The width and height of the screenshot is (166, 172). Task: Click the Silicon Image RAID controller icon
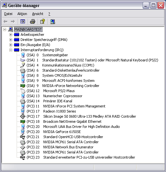click(23, 116)
